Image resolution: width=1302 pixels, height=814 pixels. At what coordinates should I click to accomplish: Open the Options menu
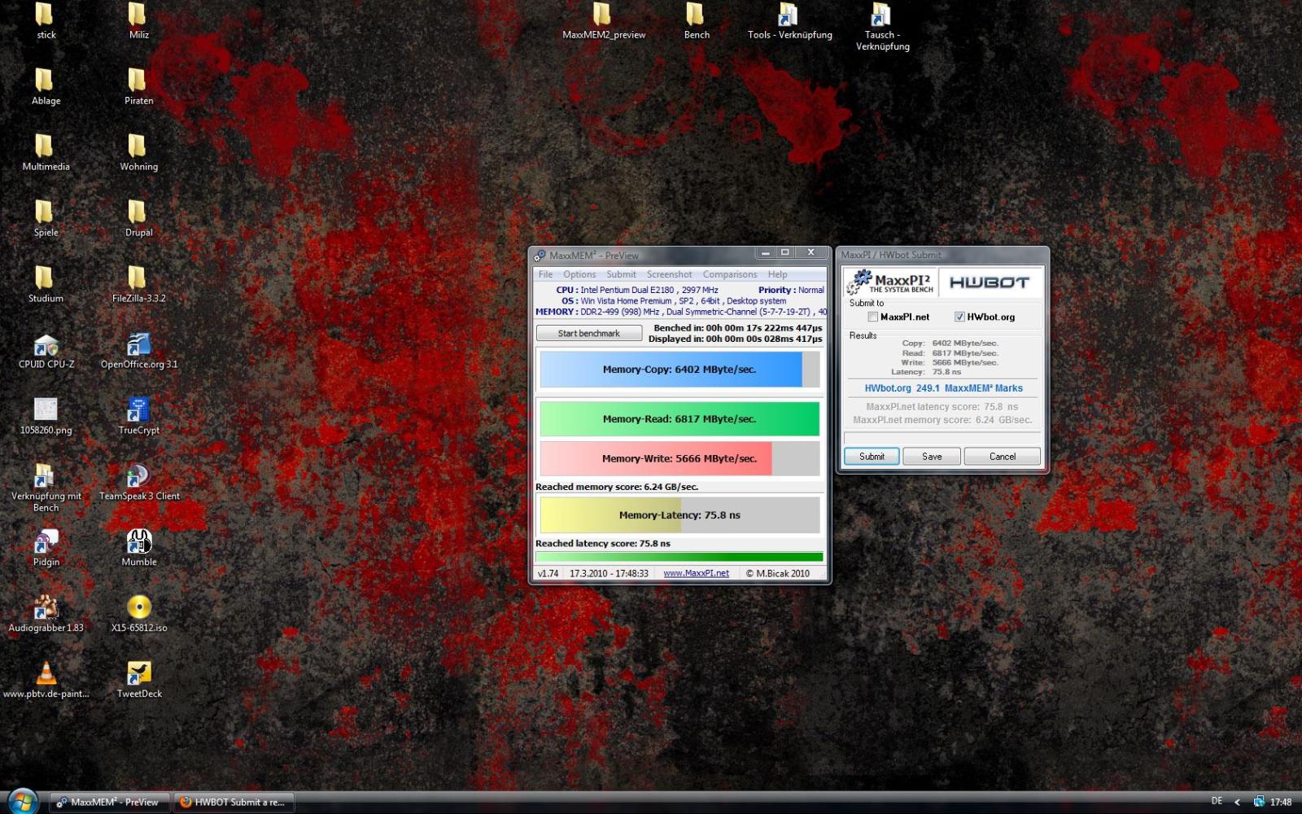579,274
